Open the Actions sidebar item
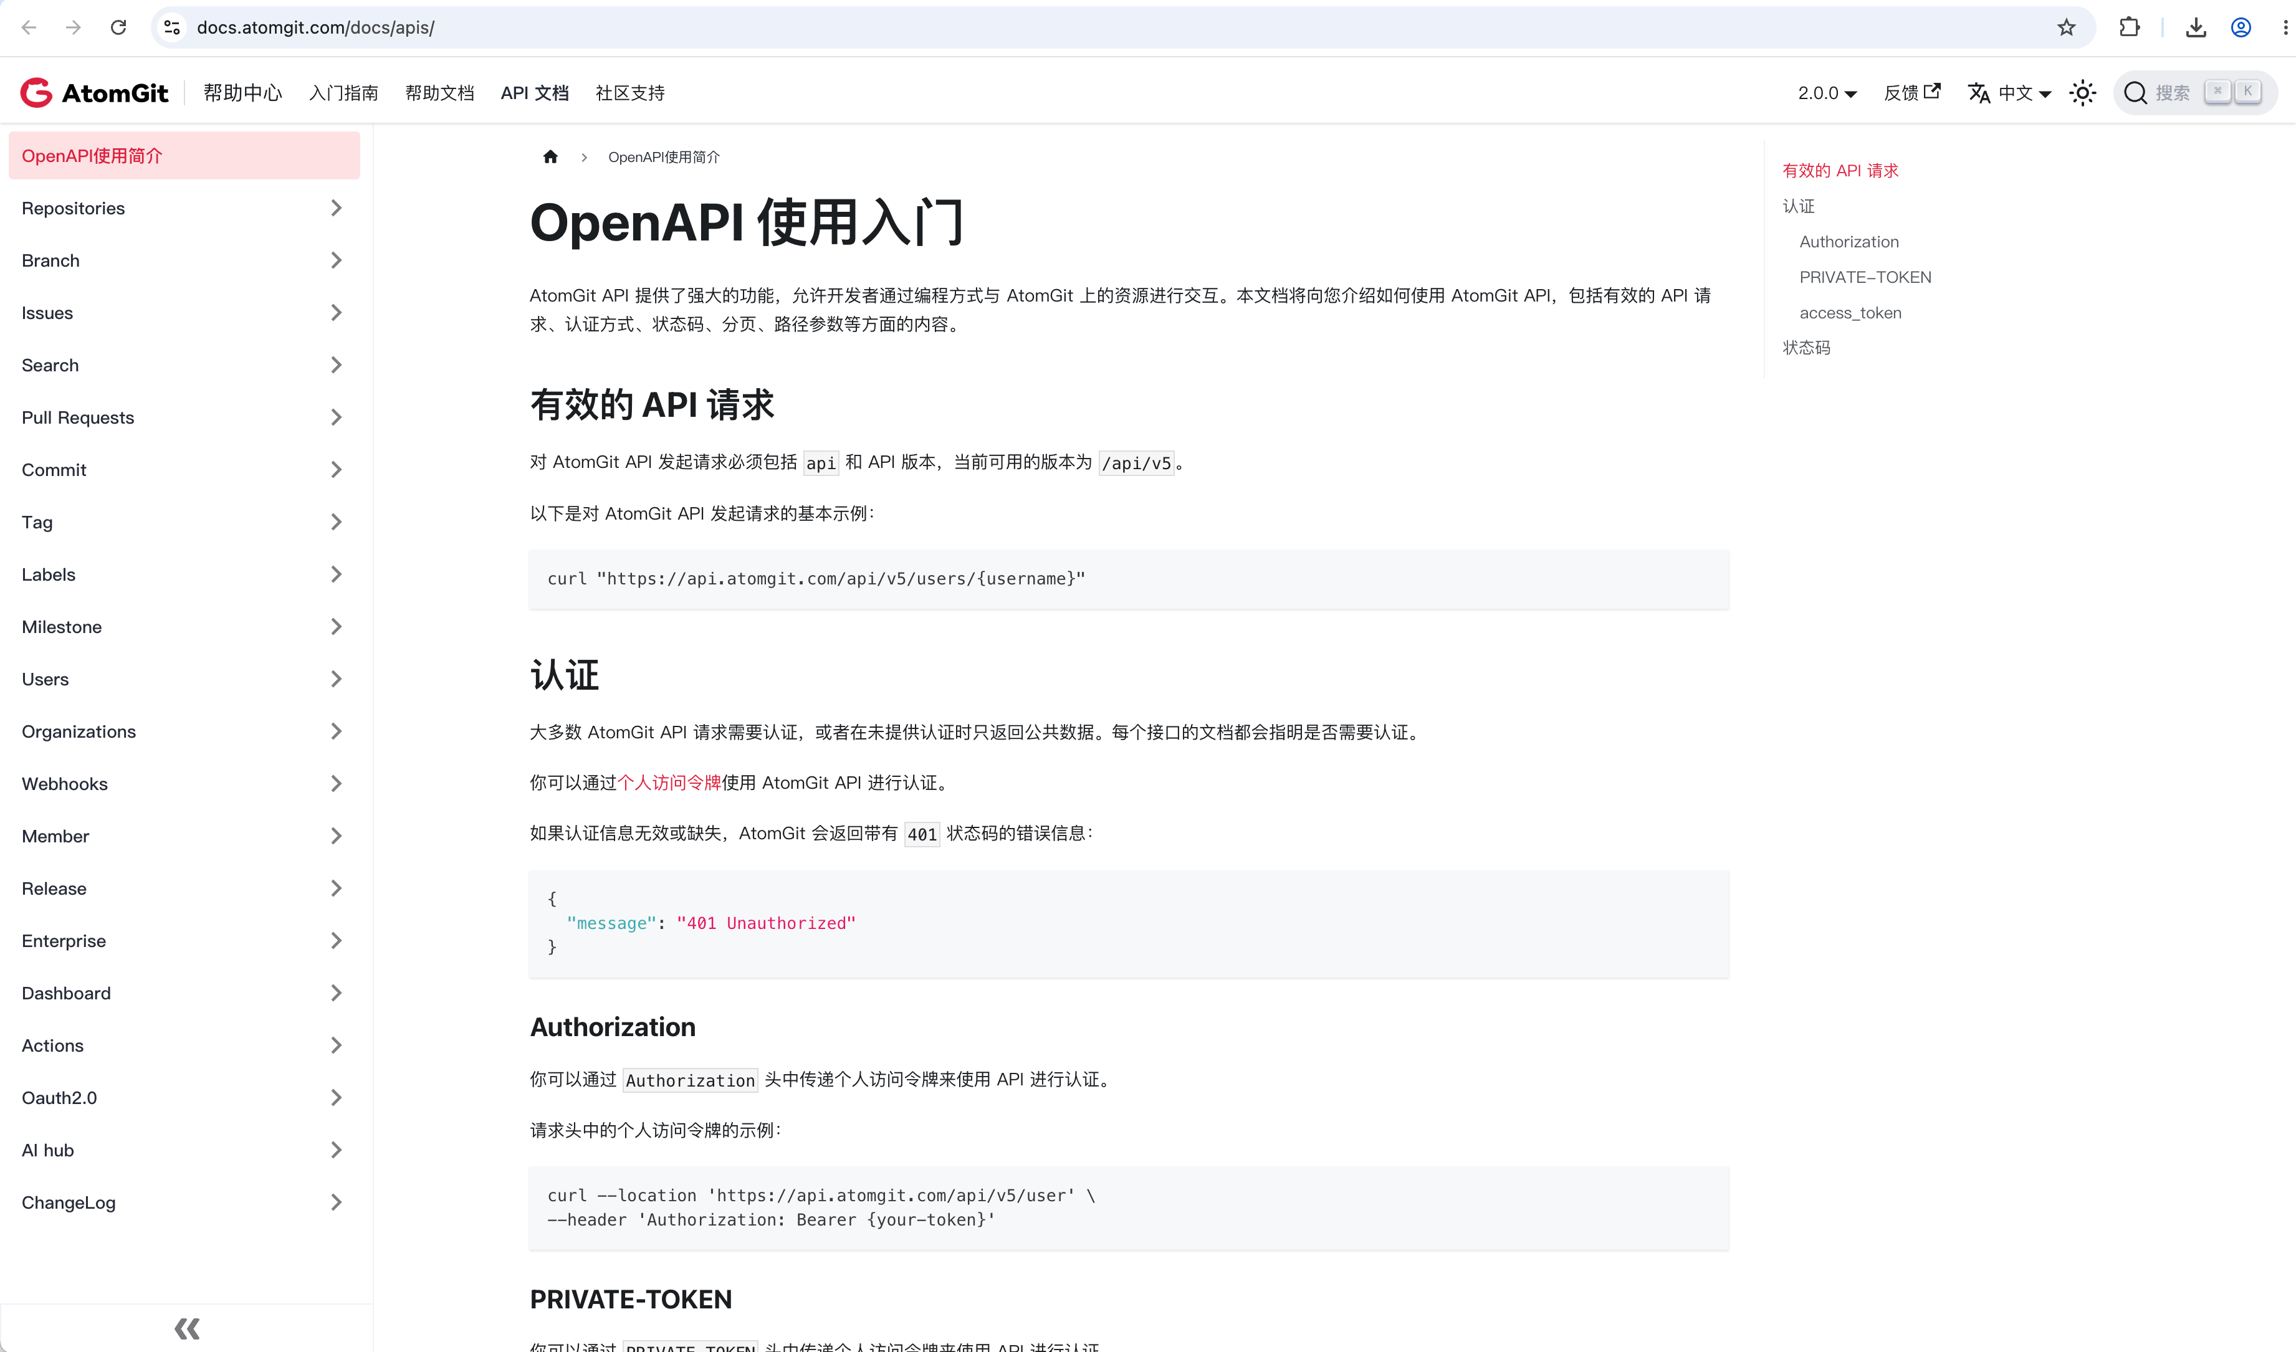The image size is (2296, 1352). pos(184,1046)
